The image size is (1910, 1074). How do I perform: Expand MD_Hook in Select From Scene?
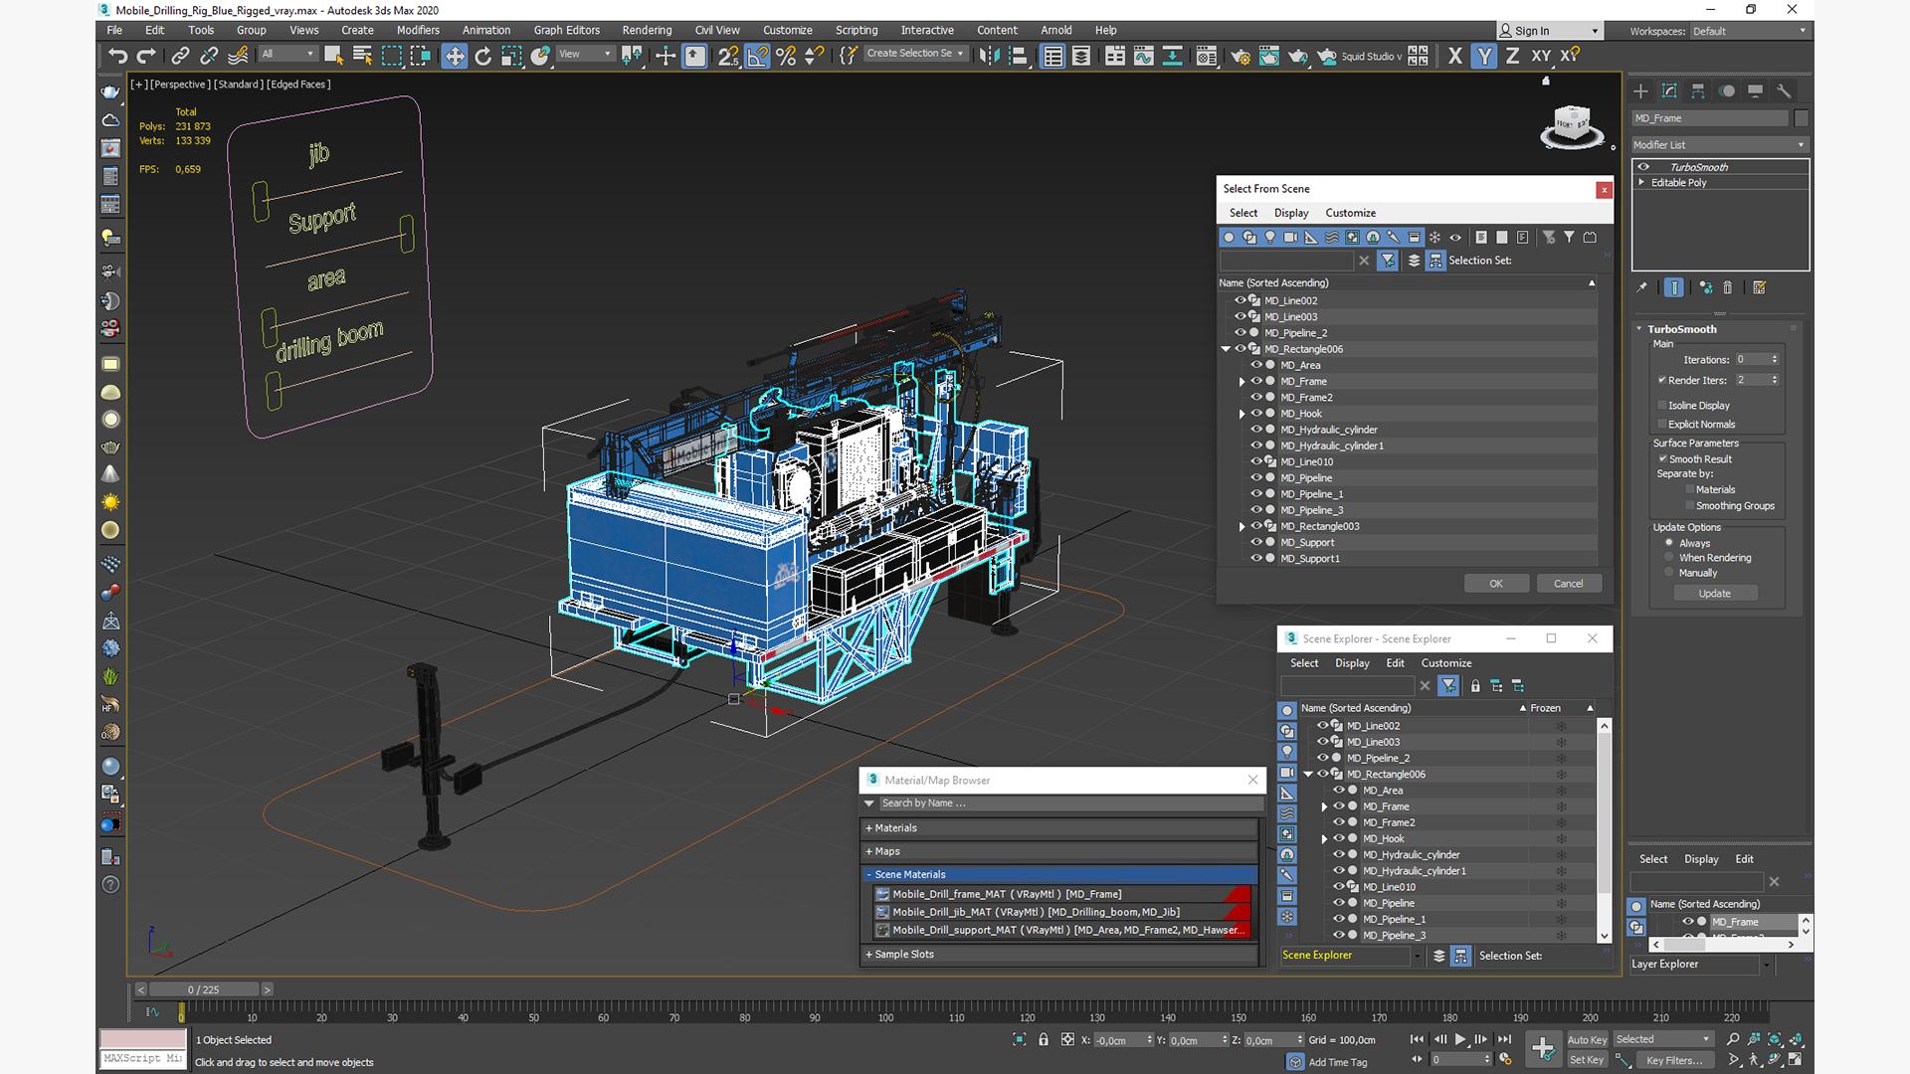(x=1241, y=414)
